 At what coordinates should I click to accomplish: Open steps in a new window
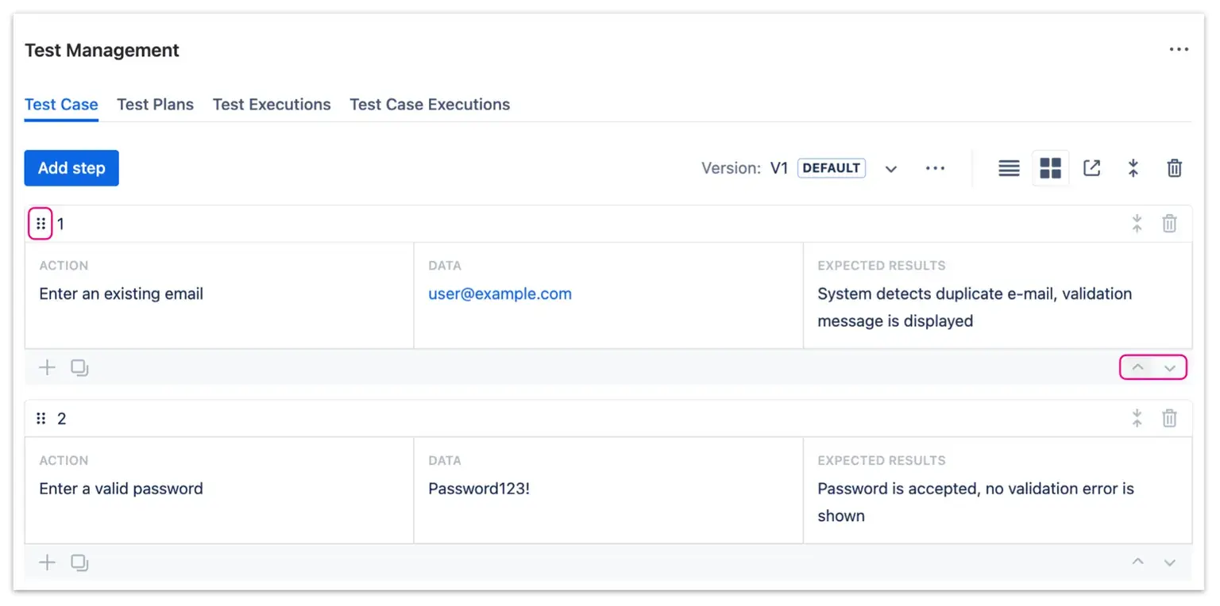(x=1092, y=168)
